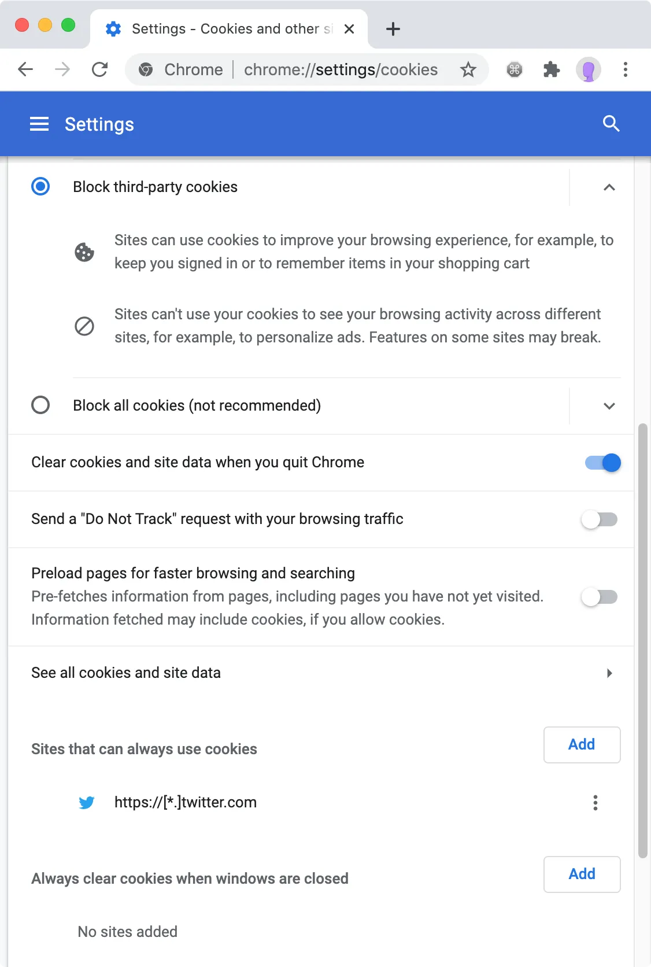651x967 pixels.
Task: Open more actions for twitter.com entry
Action: (x=595, y=803)
